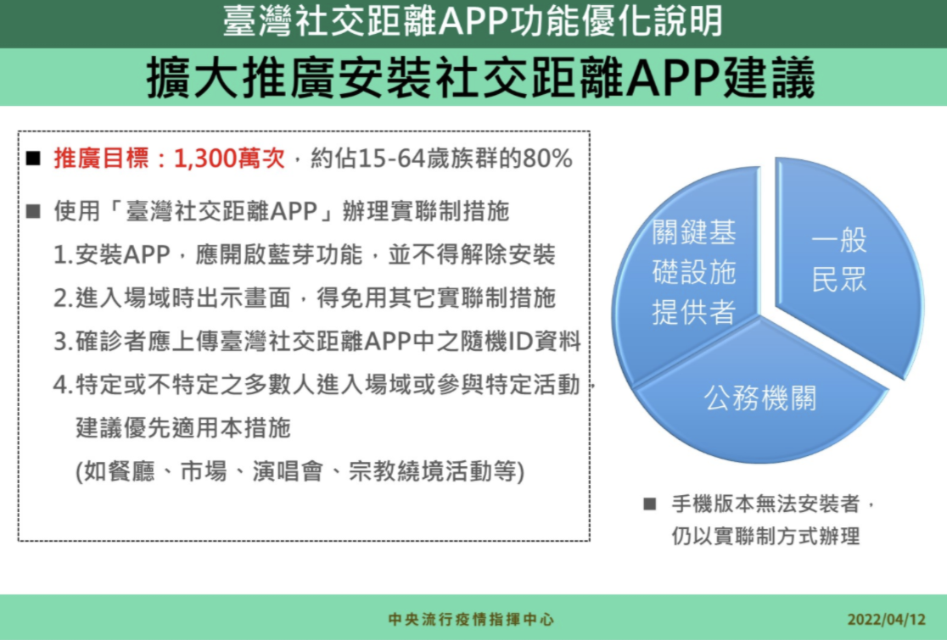This screenshot has width=947, height=640.
Task: Click item 1 about 安裝APP and 藍芽功能
Action: tap(305, 254)
